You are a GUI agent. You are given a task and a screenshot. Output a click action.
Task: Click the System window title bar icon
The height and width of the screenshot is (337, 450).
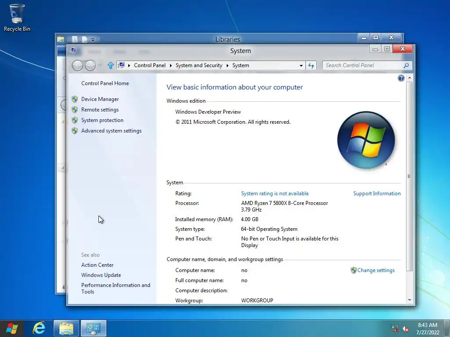pos(73,50)
